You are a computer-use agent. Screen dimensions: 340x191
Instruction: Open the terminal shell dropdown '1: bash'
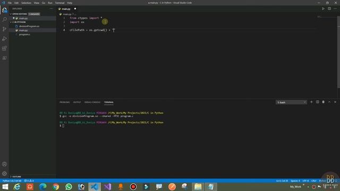(x=291, y=102)
